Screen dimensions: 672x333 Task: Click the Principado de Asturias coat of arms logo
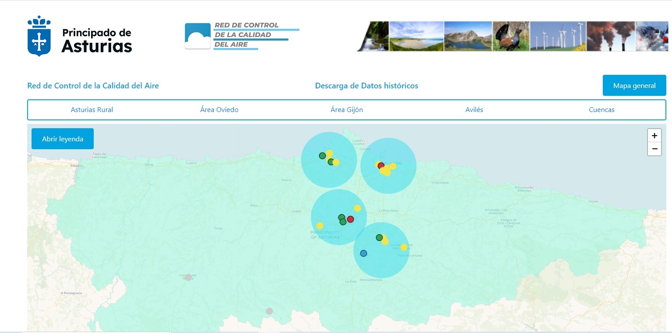[x=39, y=36]
